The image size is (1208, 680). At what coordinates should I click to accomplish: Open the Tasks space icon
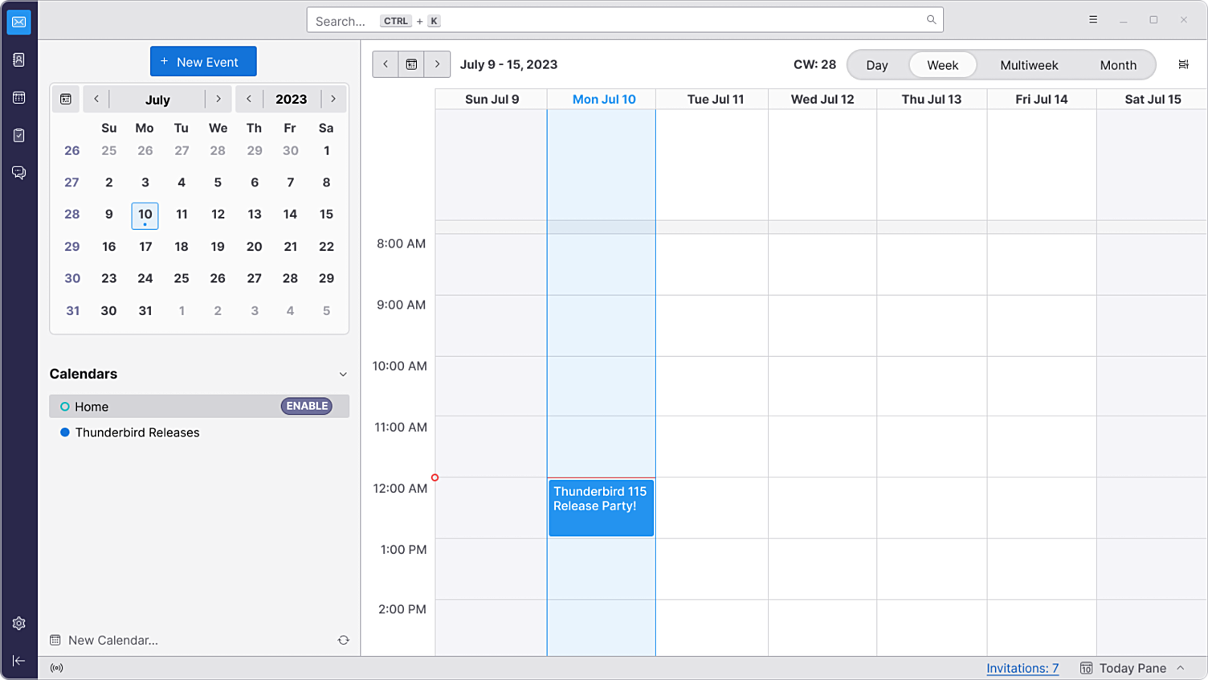[18, 135]
